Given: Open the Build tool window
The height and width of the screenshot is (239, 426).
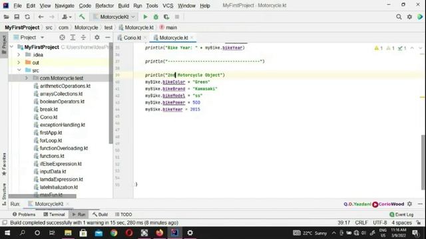Looking at the screenshot, I should click(x=100, y=214).
